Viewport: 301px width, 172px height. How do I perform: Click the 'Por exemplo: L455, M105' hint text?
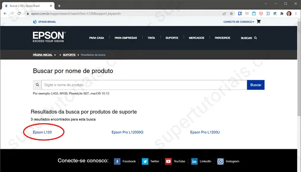click(x=71, y=93)
